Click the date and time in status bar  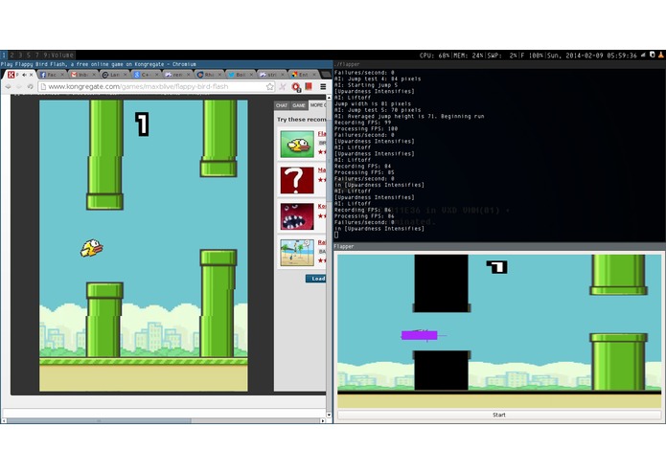(591, 56)
